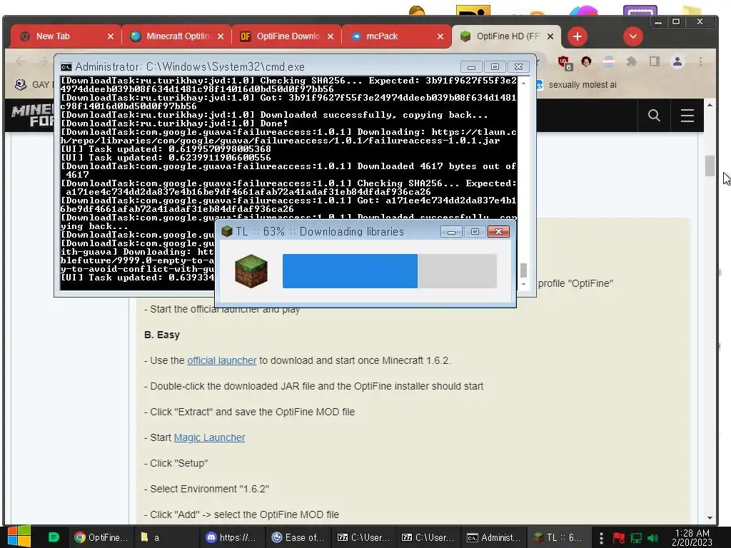The height and width of the screenshot is (548, 731).
Task: Open the Discord https taskbar item
Action: [232, 537]
